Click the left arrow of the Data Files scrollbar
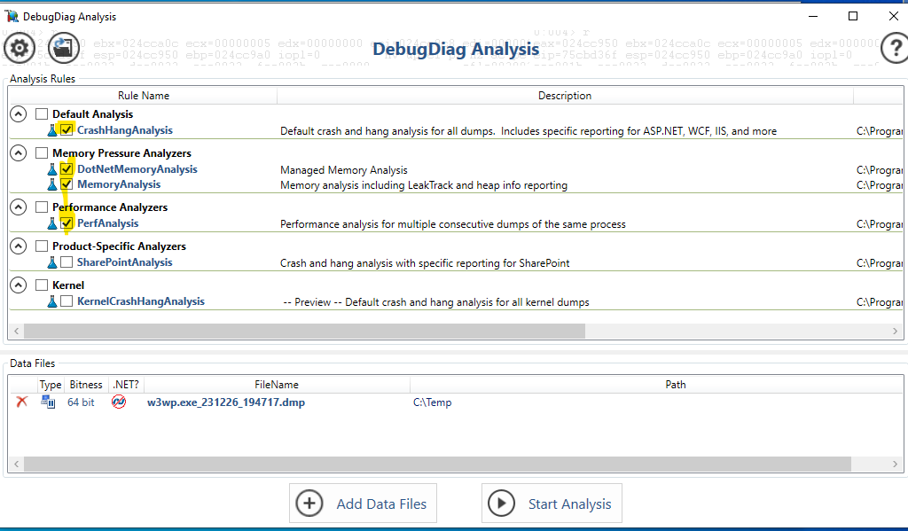 (x=16, y=464)
